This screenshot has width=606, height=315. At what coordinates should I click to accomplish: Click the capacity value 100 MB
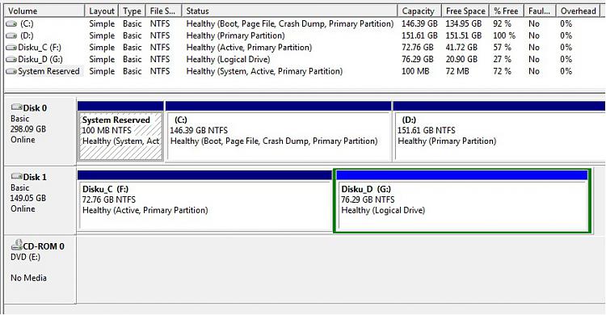pyautogui.click(x=415, y=72)
